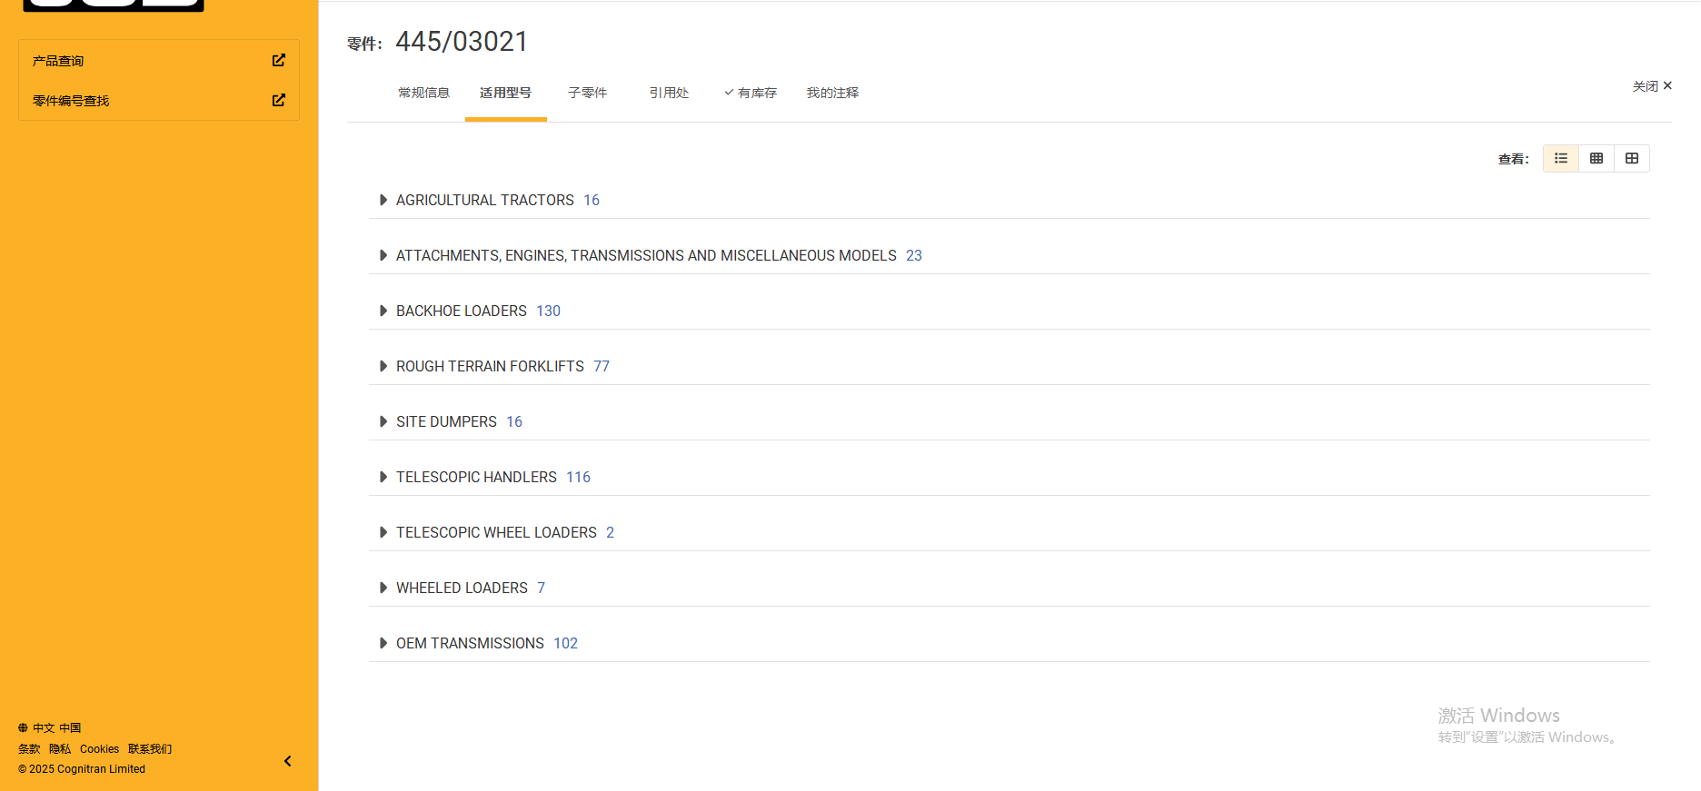Switch to large grid view icon
Image resolution: width=1701 pixels, height=791 pixels.
(x=1631, y=159)
